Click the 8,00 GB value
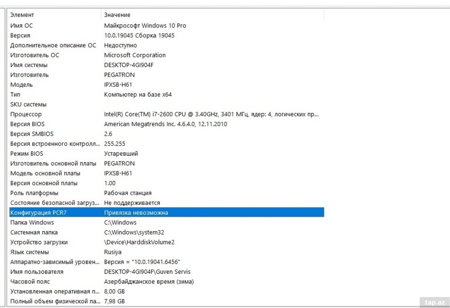450x308 pixels. tap(114, 291)
